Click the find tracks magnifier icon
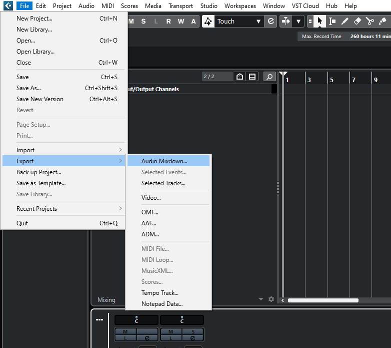The height and width of the screenshot is (348, 391). (269, 77)
